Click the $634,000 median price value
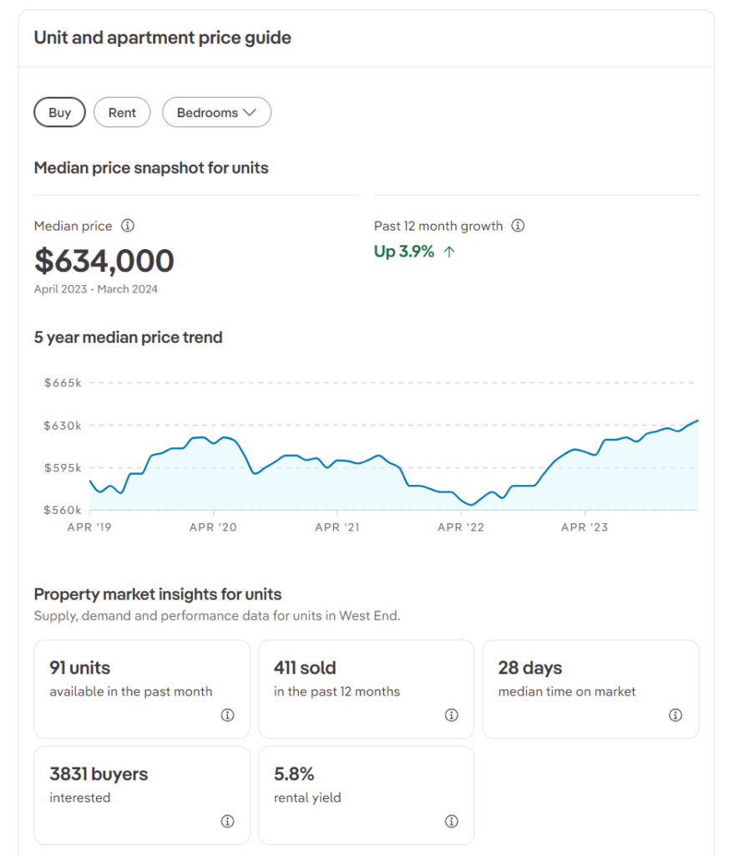 (x=104, y=262)
